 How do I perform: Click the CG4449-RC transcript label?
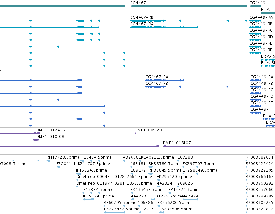pyautogui.click(x=261, y=30)
